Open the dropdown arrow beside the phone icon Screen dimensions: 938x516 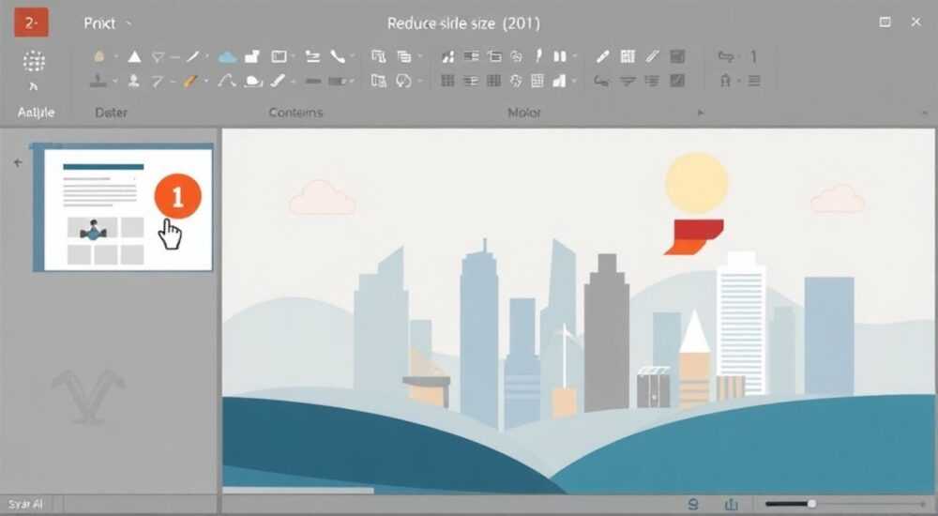coord(353,57)
